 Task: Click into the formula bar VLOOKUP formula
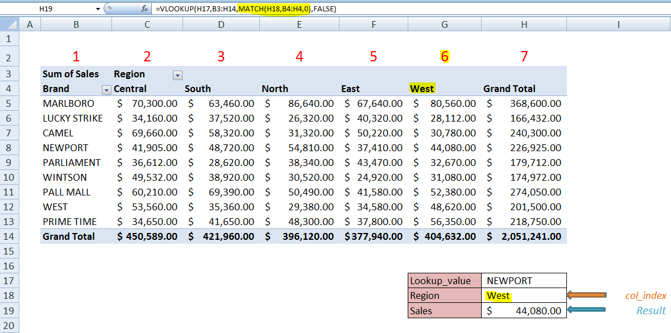(246, 9)
